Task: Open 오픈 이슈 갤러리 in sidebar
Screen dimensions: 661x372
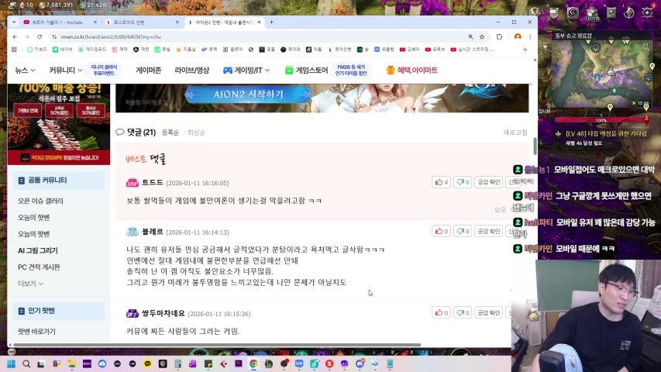Action: [x=40, y=201]
